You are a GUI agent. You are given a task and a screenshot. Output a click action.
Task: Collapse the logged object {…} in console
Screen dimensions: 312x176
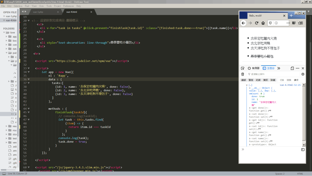click(x=247, y=85)
